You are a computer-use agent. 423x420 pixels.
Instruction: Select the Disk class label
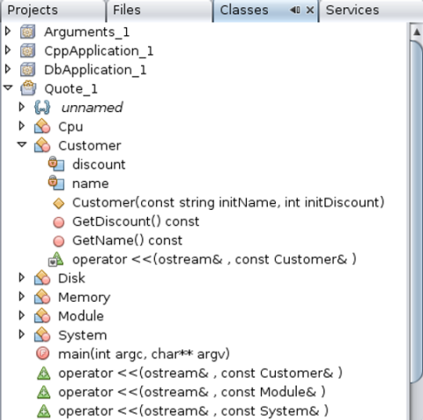(x=71, y=278)
